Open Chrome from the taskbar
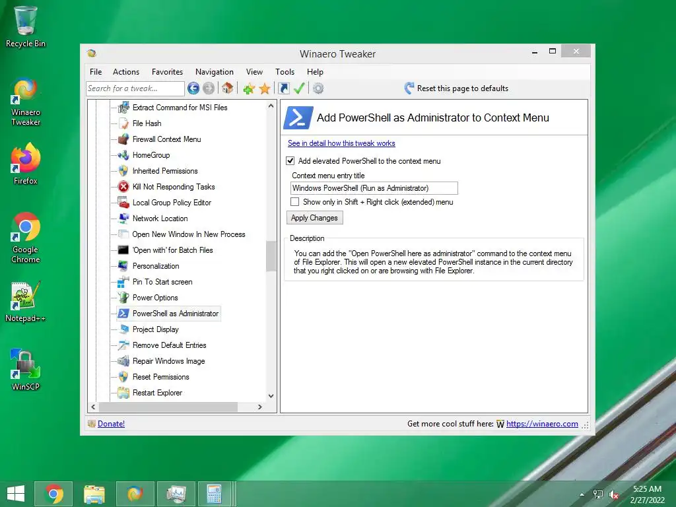 coord(53,494)
